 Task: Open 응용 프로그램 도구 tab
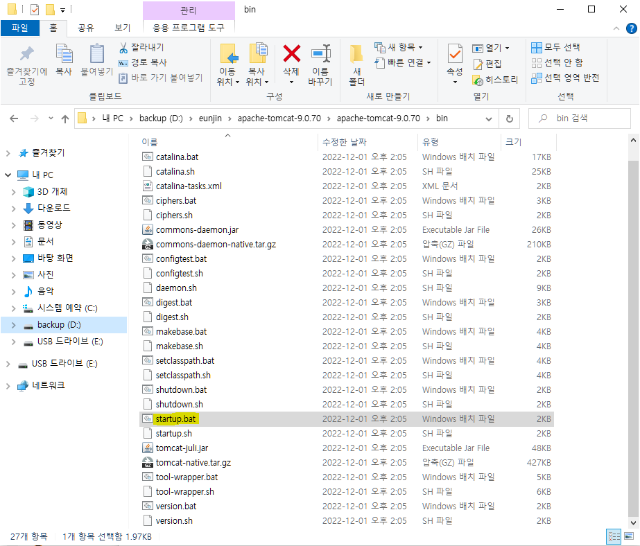189,28
